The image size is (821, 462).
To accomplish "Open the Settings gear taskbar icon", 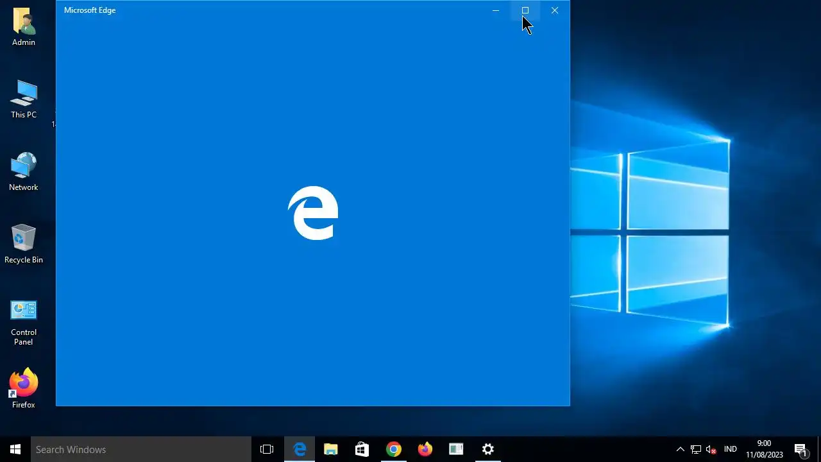I will click(x=487, y=449).
